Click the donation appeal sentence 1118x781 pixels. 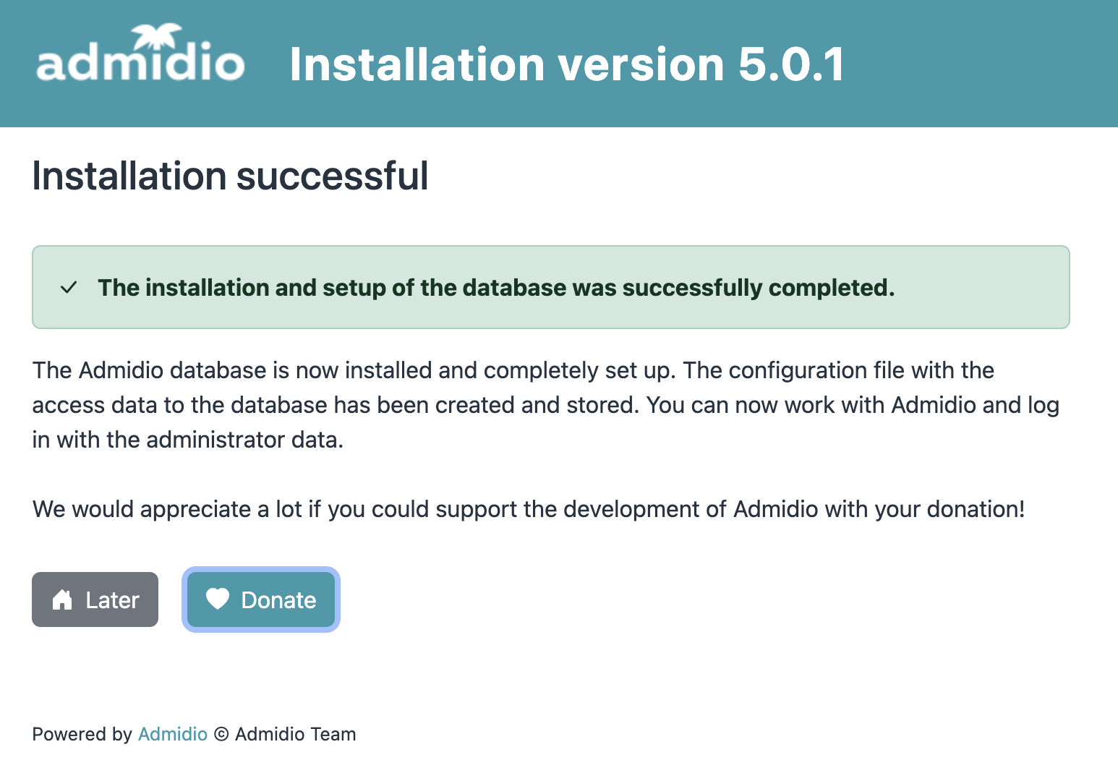click(x=528, y=509)
